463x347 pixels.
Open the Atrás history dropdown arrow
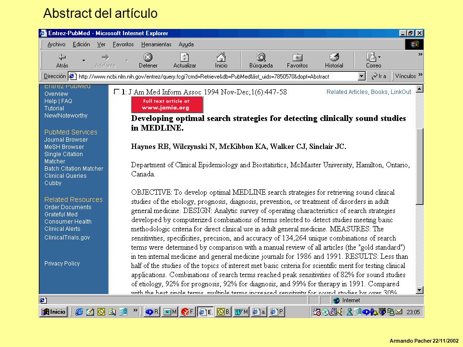pos(83,61)
